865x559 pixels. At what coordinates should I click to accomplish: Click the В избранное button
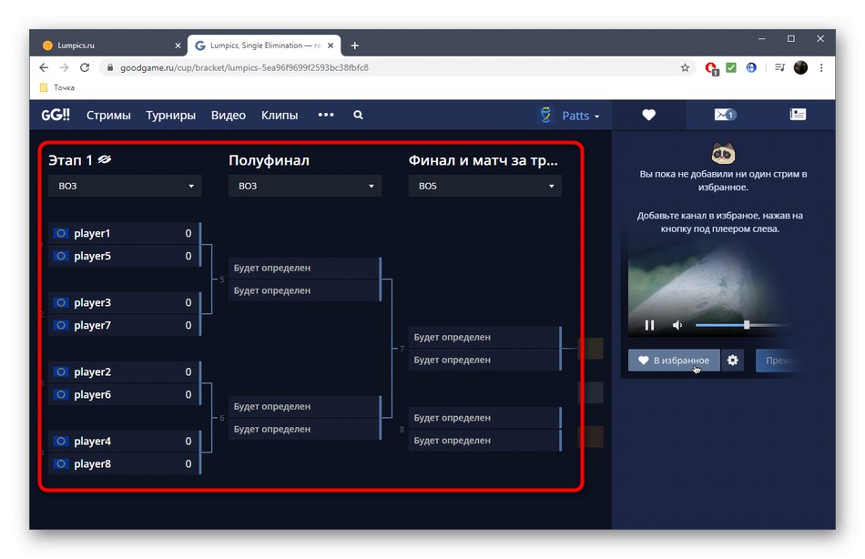pyautogui.click(x=674, y=361)
